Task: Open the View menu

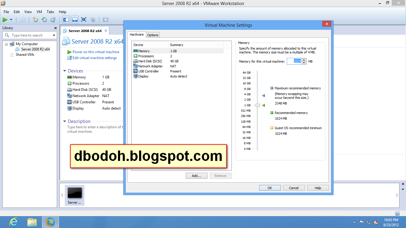Action: (x=28, y=12)
